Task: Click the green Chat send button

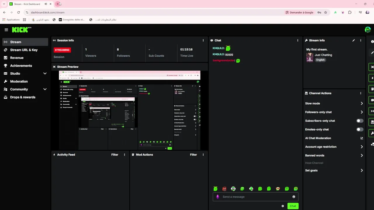Action: (x=293, y=206)
